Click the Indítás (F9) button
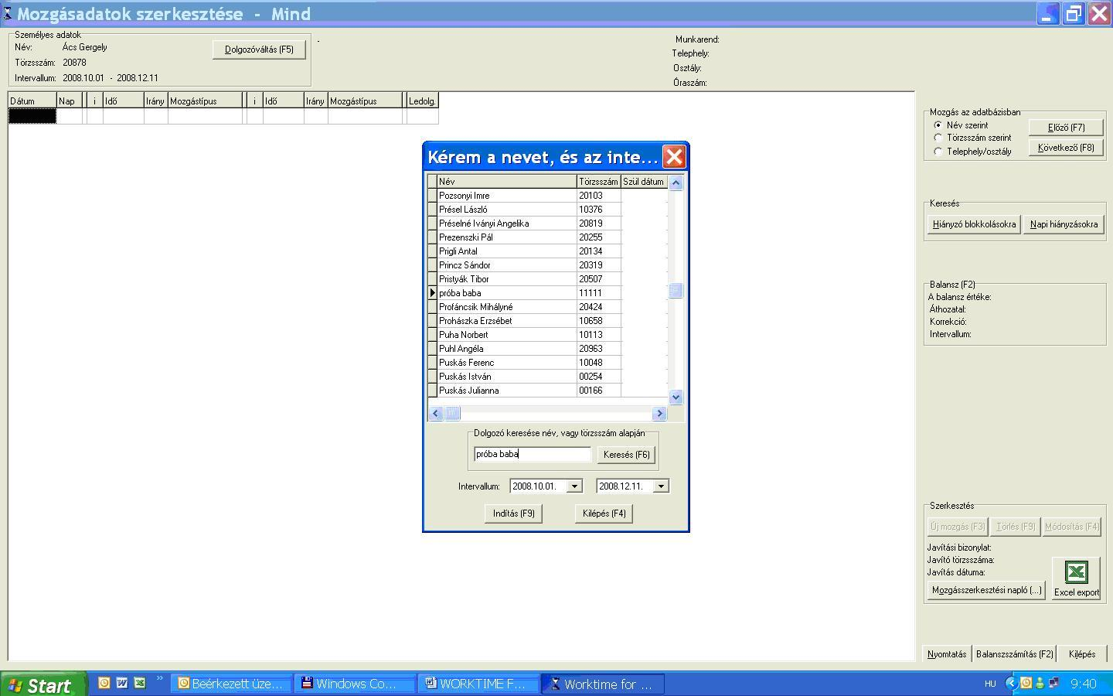 coord(514,513)
